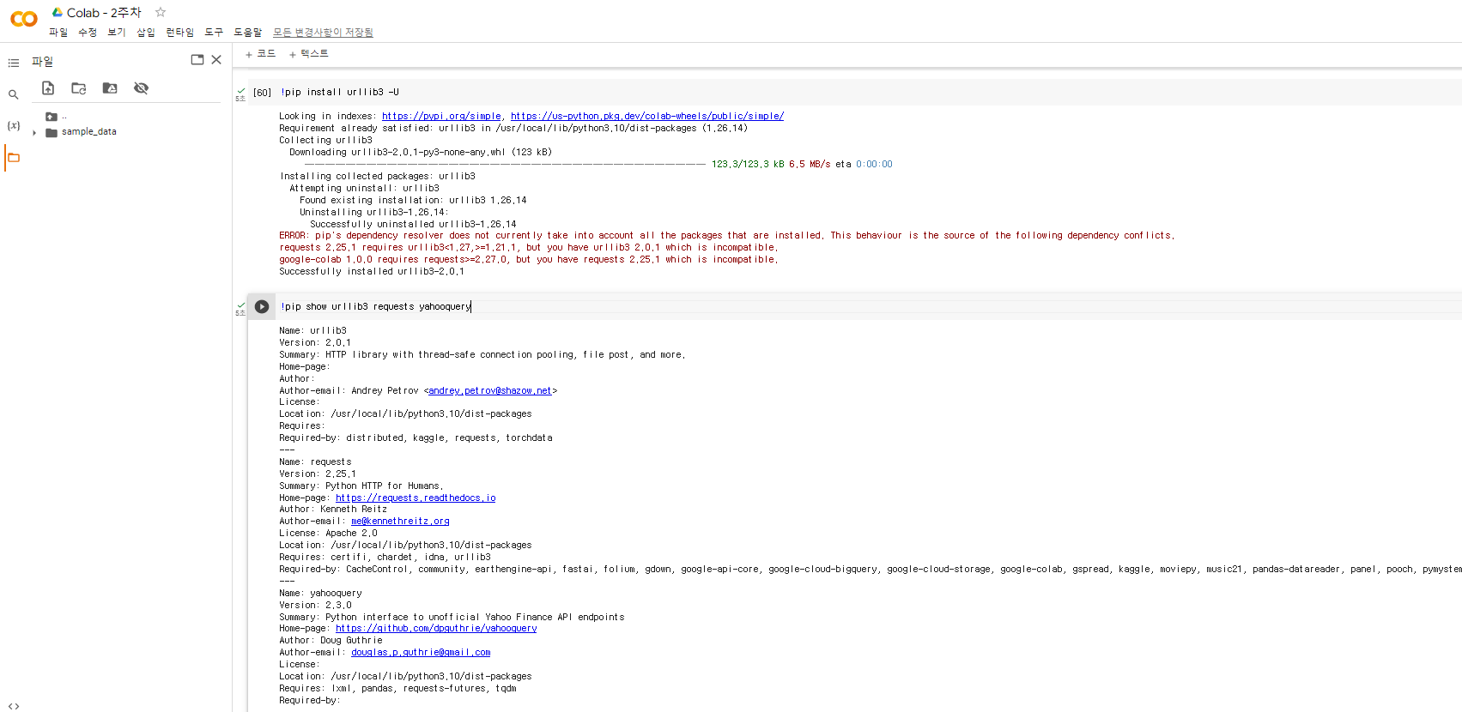Click the execution status checkmark of the pip install cell
The image size is (1462, 712).
tap(240, 91)
